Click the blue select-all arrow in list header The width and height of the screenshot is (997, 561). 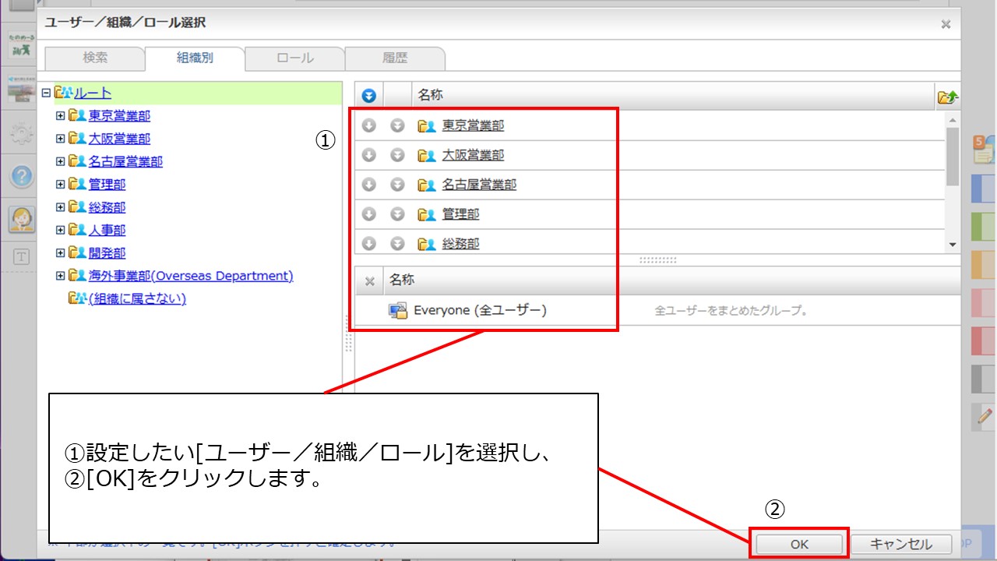[x=369, y=96]
